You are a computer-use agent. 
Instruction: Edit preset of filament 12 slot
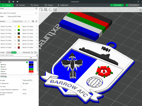[x=37, y=44]
